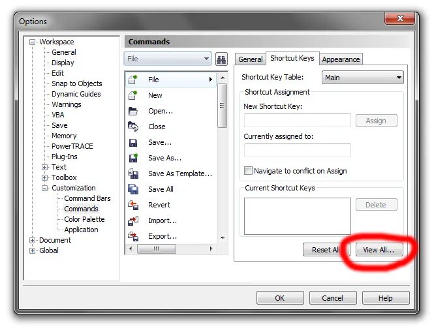The height and width of the screenshot is (332, 434).
Task: Click the Currently assigned to field
Action: coord(297,150)
